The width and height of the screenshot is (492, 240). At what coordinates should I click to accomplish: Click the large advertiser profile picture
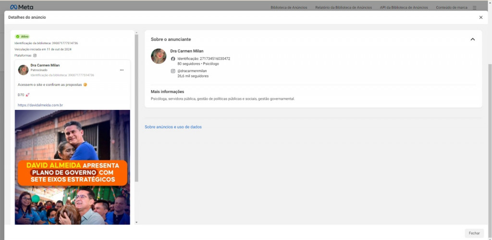tap(159, 56)
